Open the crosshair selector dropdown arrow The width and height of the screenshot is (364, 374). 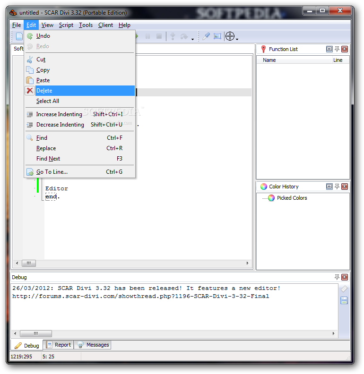click(237, 39)
